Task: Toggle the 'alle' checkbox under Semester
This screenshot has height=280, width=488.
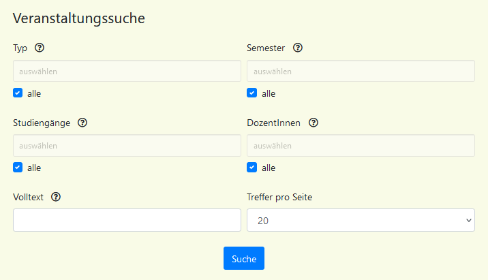Action: click(x=251, y=93)
